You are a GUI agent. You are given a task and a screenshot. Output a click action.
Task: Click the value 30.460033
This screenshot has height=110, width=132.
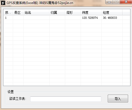pos(110,18)
